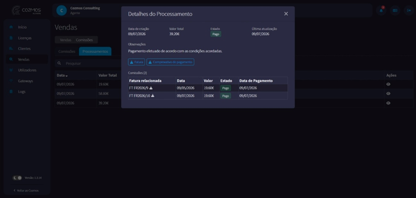
Task: View details of the 39.20€ row
Action: point(388,103)
